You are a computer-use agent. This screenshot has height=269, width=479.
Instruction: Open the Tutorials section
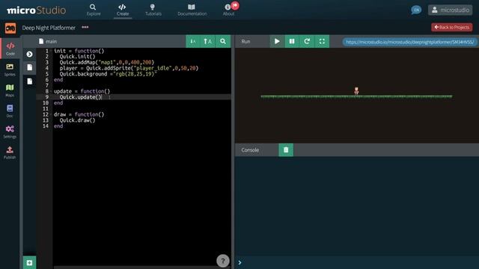point(153,10)
